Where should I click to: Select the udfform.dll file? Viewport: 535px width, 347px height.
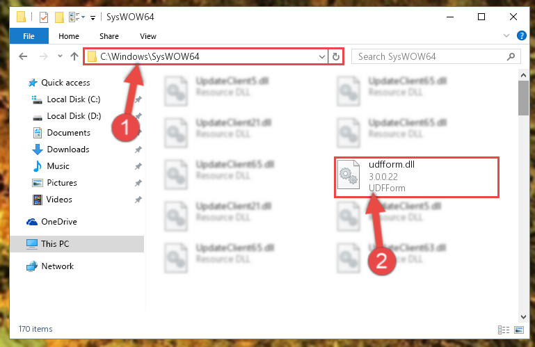(417, 177)
